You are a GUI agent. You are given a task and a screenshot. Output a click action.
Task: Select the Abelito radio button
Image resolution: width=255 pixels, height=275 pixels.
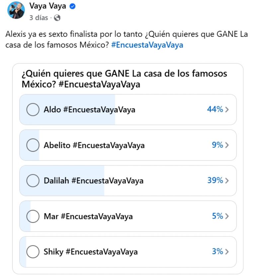(33, 145)
